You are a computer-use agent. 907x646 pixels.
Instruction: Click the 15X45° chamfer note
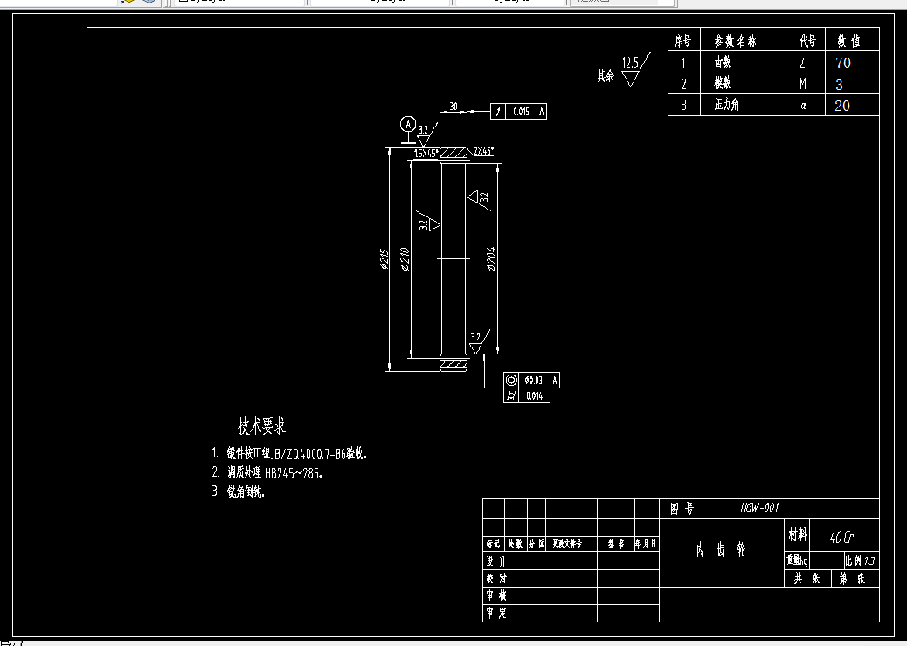click(426, 154)
